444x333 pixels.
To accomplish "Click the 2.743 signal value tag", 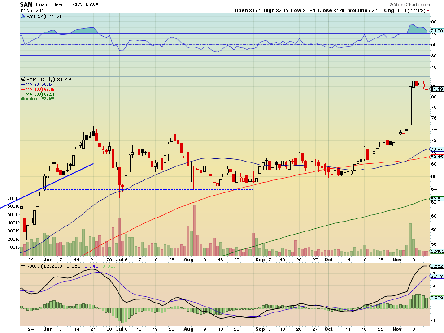I will (x=436, y=277).
